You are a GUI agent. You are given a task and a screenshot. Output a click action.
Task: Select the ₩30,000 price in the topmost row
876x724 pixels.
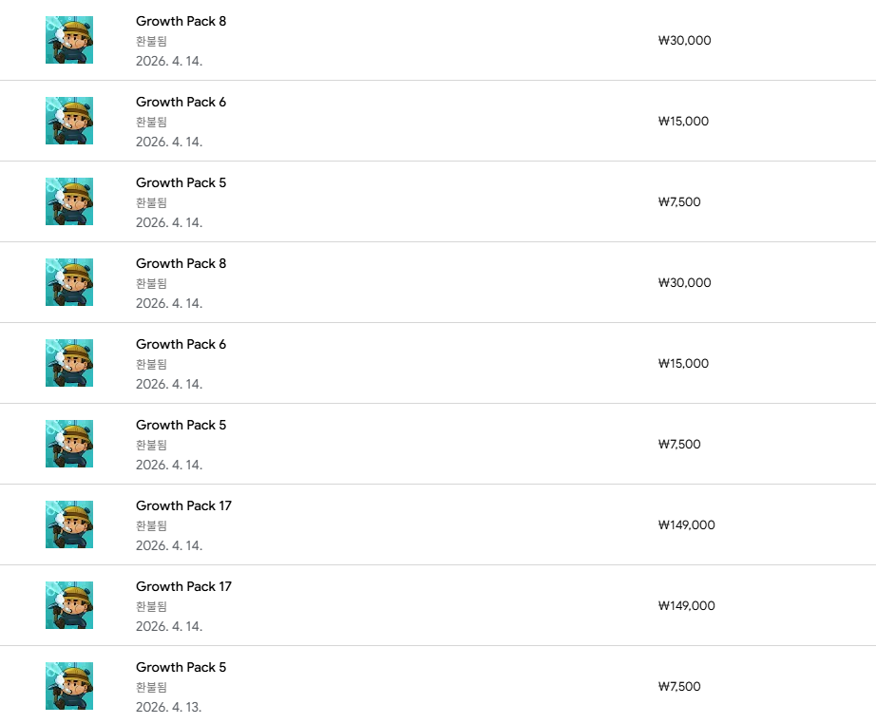(x=685, y=40)
